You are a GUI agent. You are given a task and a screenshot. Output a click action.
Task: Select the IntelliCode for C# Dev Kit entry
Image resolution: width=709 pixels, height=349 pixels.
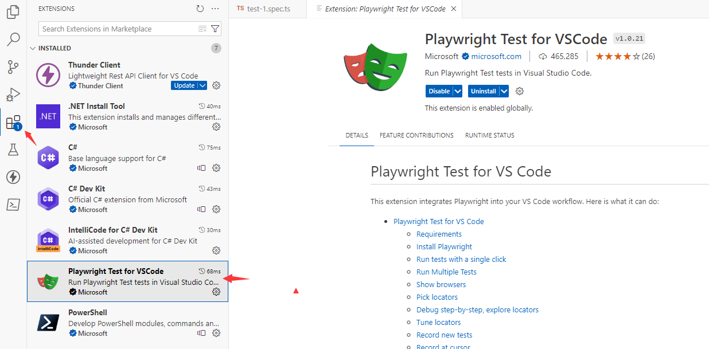pyautogui.click(x=128, y=241)
